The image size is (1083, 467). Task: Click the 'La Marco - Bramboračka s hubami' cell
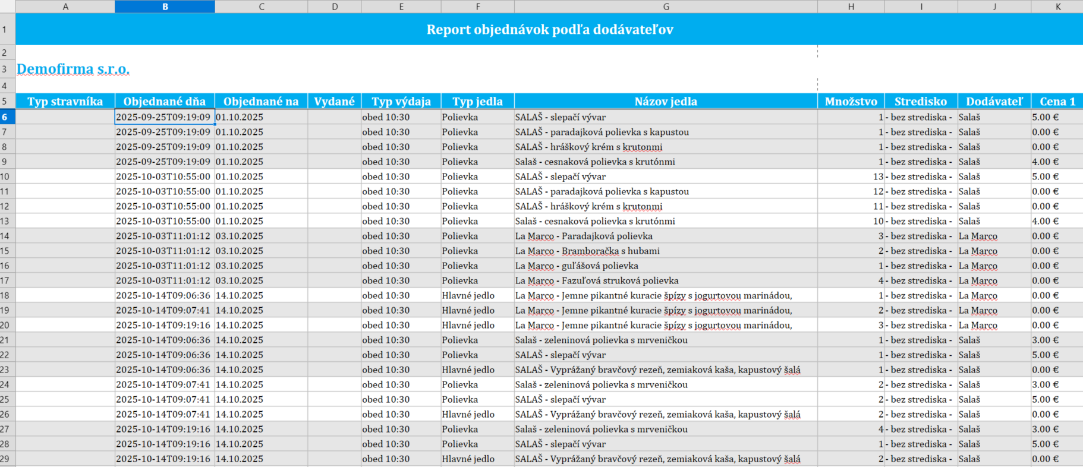[587, 251]
